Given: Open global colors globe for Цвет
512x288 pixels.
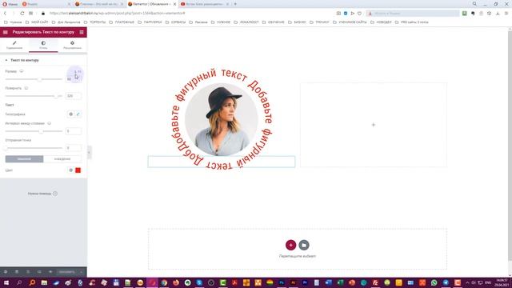Looking at the screenshot, I should pos(71,170).
